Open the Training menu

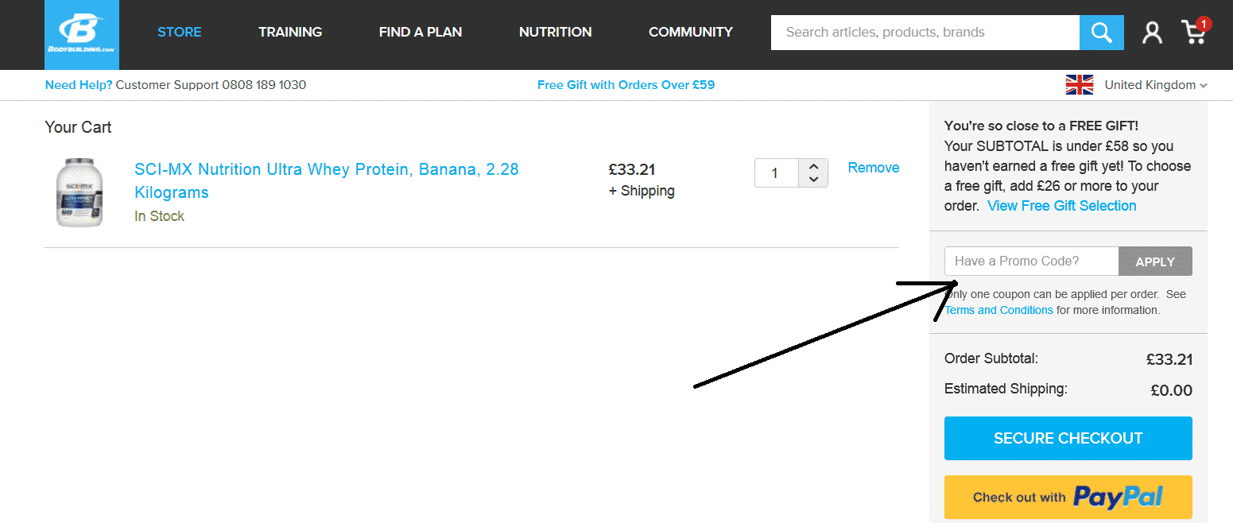pyautogui.click(x=290, y=33)
